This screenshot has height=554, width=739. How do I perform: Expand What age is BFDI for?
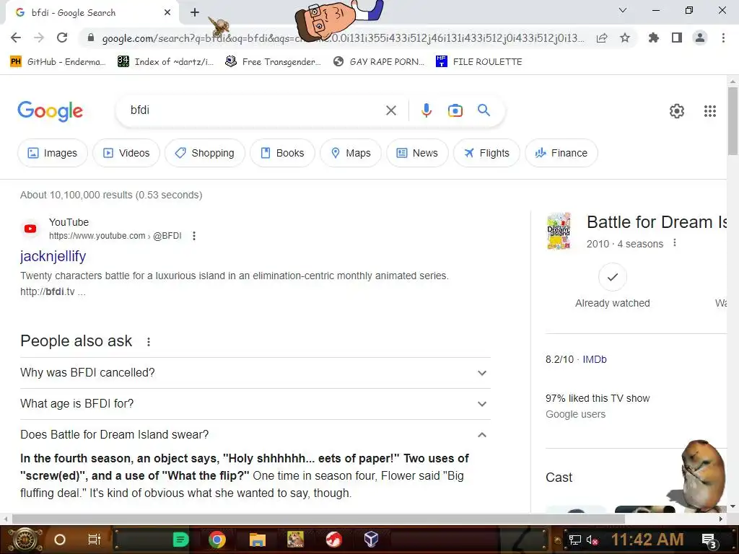(x=255, y=404)
